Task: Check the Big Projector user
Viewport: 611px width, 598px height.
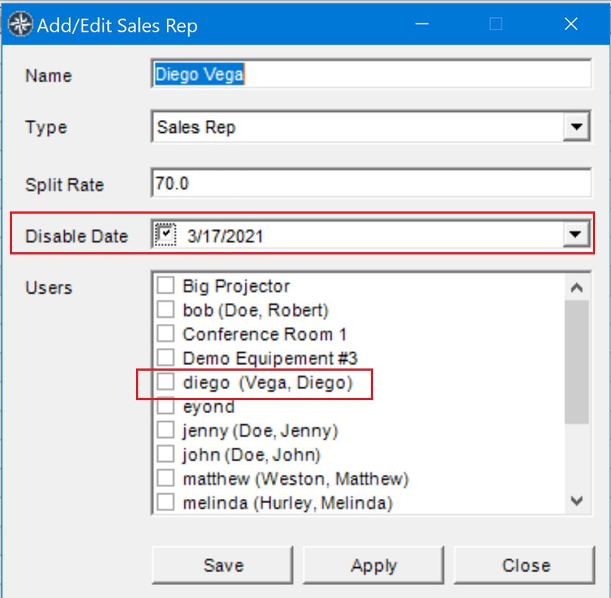Action: (x=165, y=285)
